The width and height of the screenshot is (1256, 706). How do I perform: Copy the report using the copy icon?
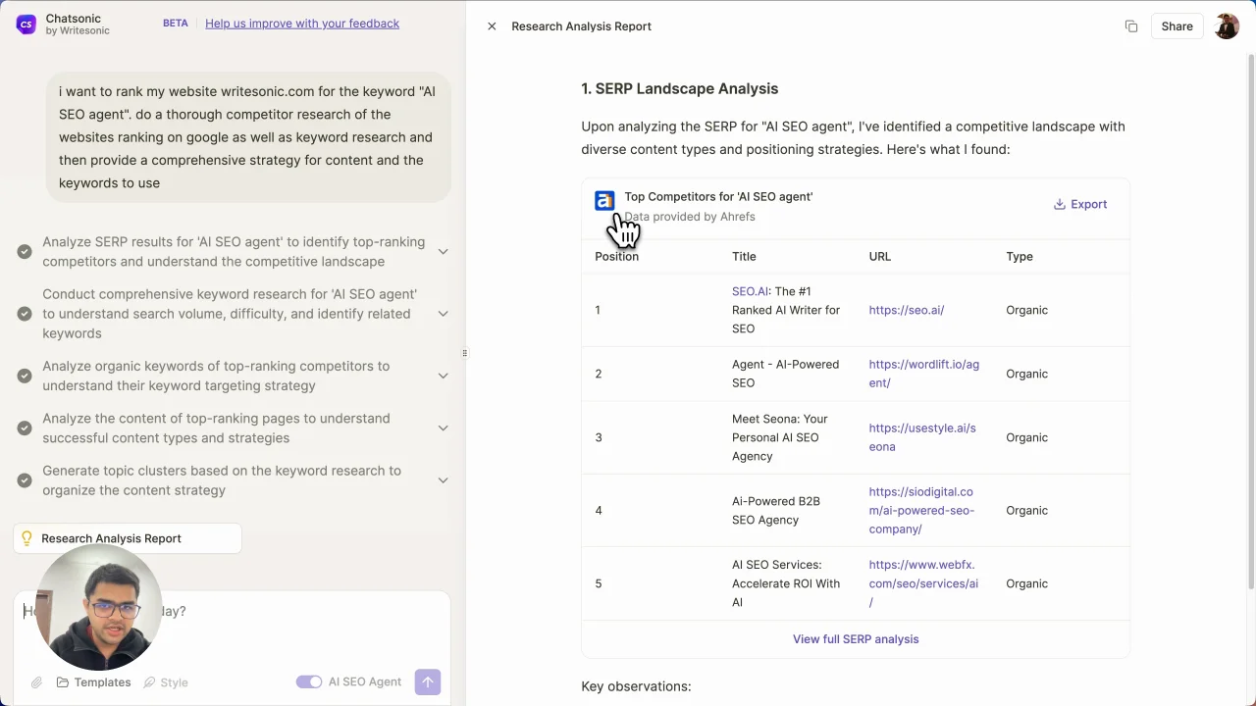1131,26
